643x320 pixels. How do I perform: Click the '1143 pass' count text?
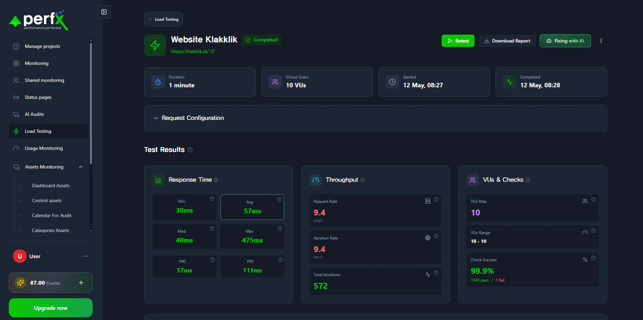point(480,280)
